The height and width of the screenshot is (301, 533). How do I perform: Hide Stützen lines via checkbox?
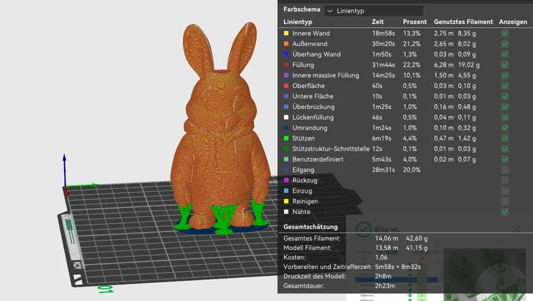pyautogui.click(x=505, y=138)
